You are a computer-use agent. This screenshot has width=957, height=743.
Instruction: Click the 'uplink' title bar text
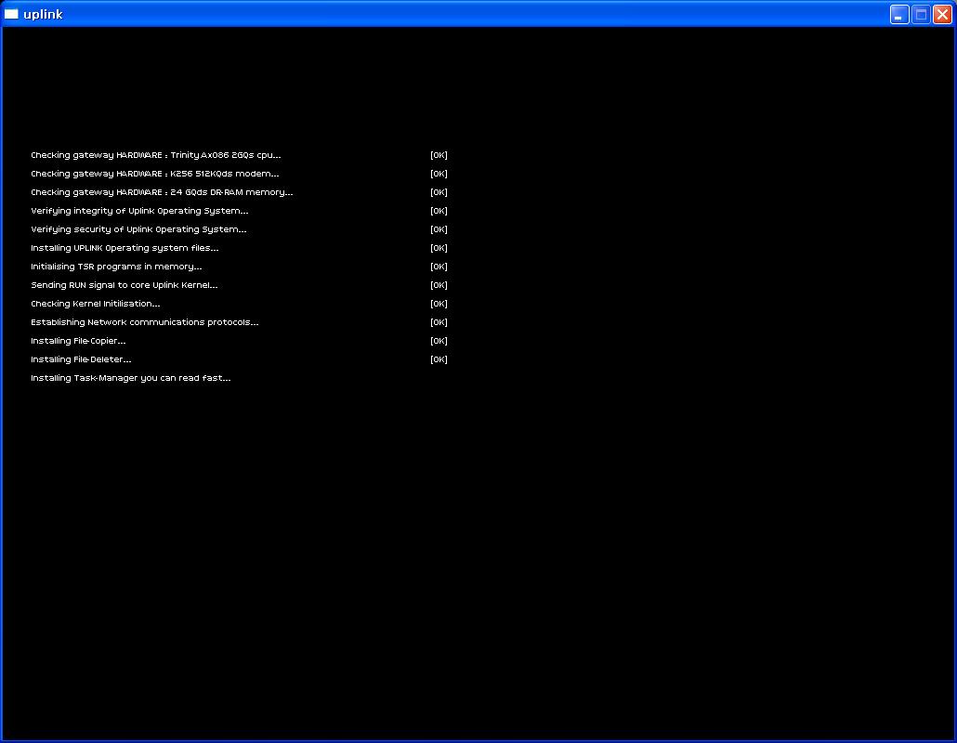43,14
